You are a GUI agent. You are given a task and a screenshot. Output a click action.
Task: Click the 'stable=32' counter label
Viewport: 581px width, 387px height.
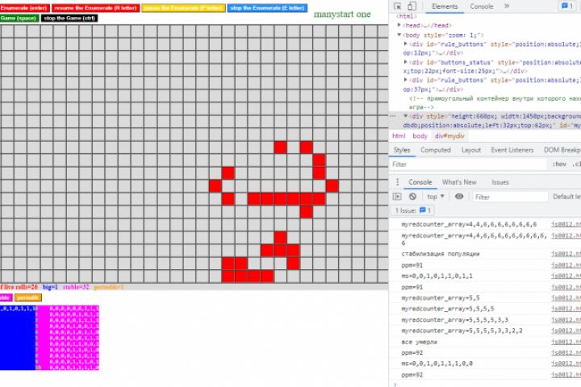[x=76, y=287]
